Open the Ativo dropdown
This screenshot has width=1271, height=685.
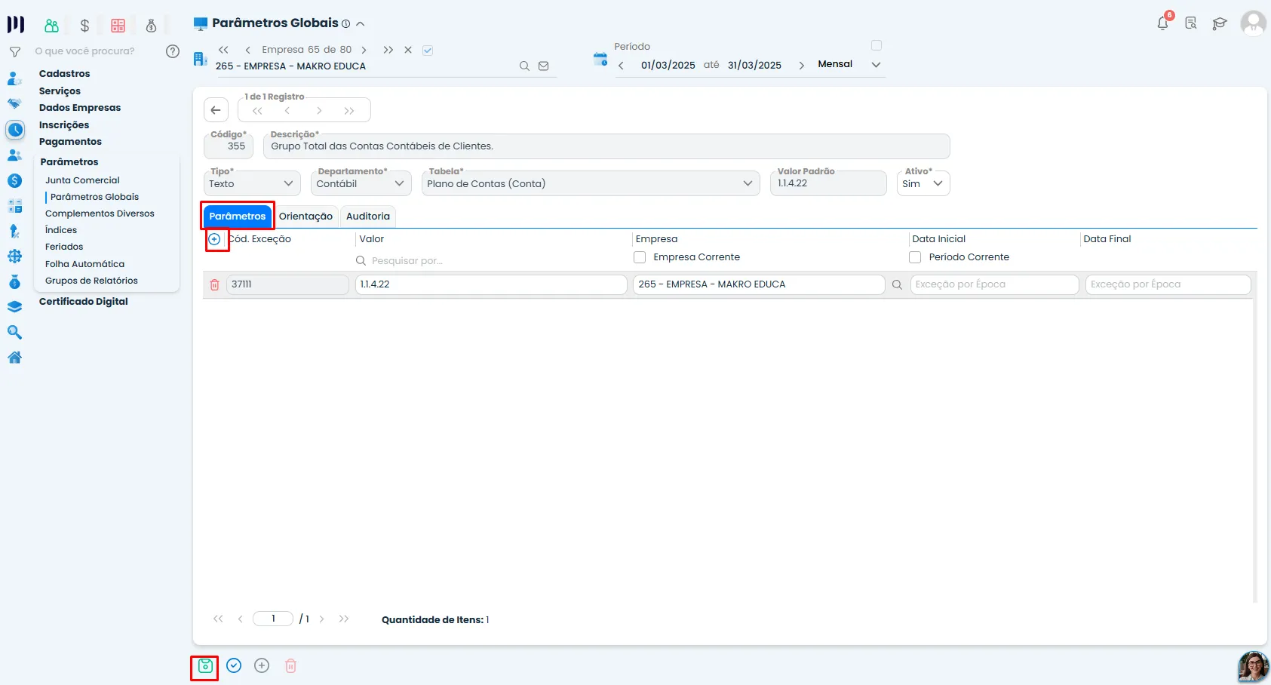coord(923,183)
